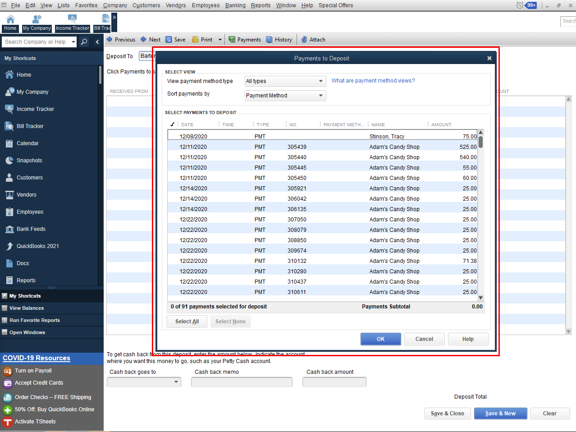Open the Reports menu
The height and width of the screenshot is (432, 576).
click(x=261, y=5)
